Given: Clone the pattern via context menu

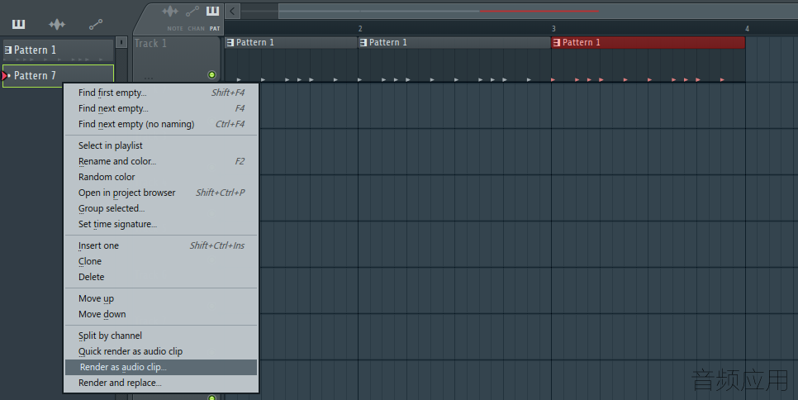Looking at the screenshot, I should [x=161, y=262].
